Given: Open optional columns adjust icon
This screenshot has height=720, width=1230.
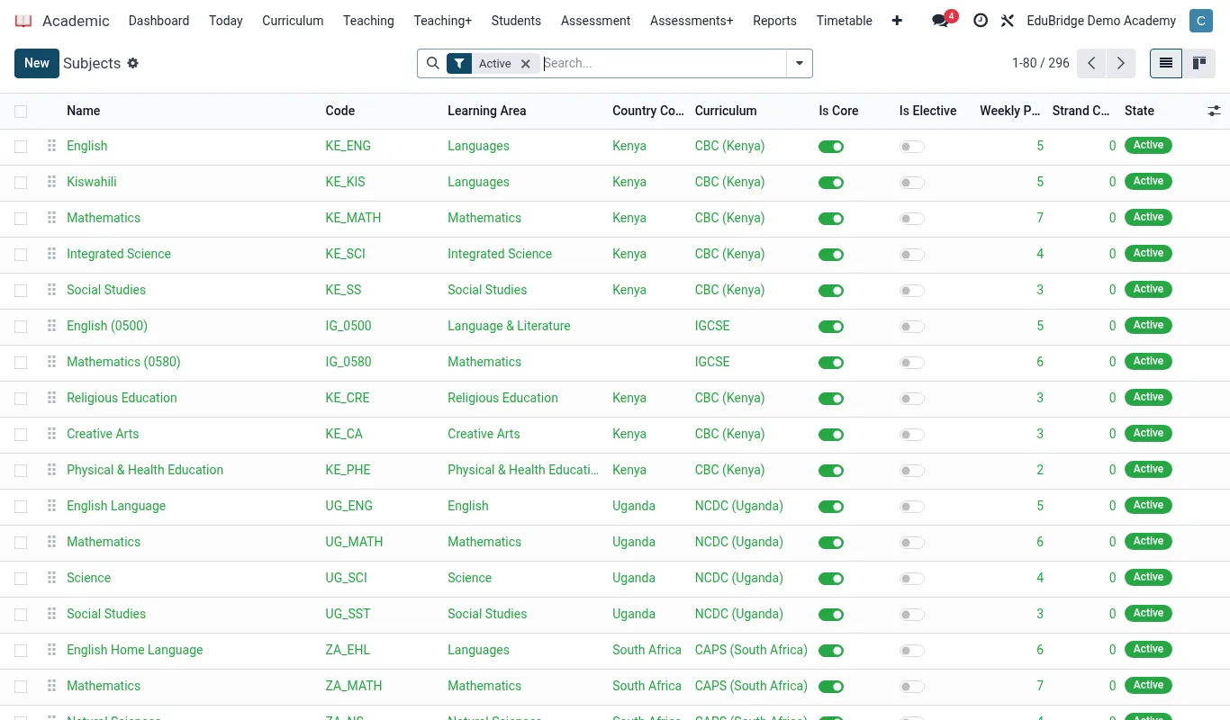Looking at the screenshot, I should tap(1214, 111).
